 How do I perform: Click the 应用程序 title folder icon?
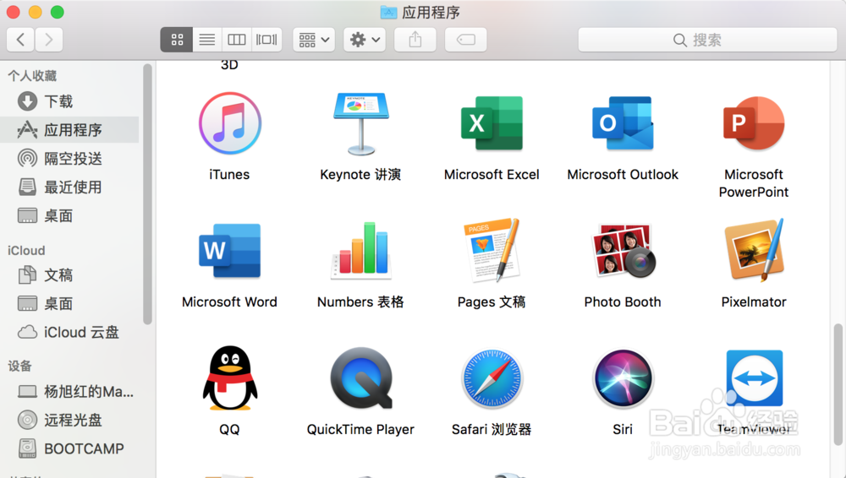388,12
